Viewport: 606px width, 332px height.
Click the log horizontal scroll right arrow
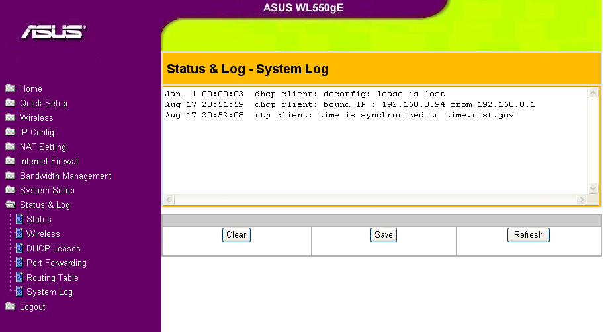pyautogui.click(x=582, y=200)
